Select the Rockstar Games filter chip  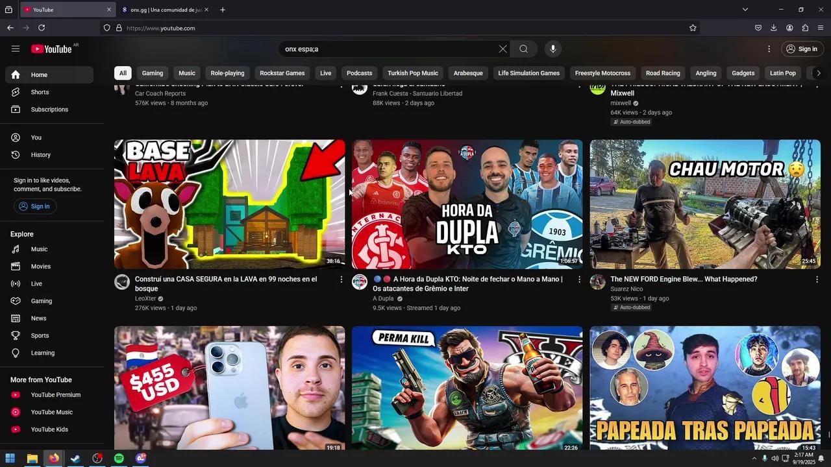click(282, 73)
